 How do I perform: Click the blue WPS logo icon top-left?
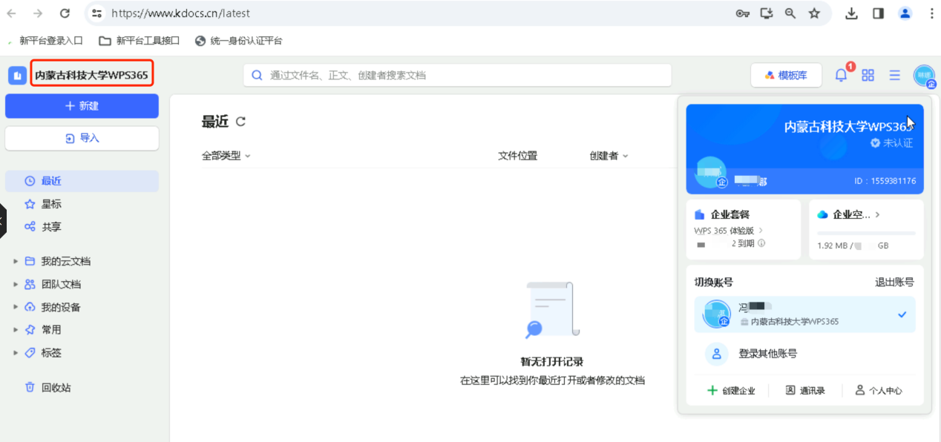click(16, 74)
